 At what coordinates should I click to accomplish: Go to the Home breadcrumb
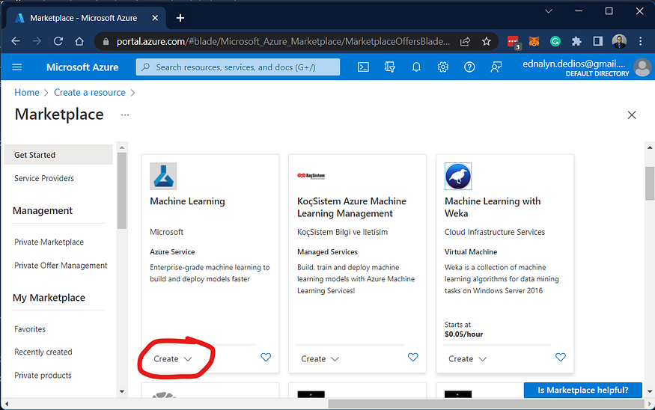click(27, 92)
